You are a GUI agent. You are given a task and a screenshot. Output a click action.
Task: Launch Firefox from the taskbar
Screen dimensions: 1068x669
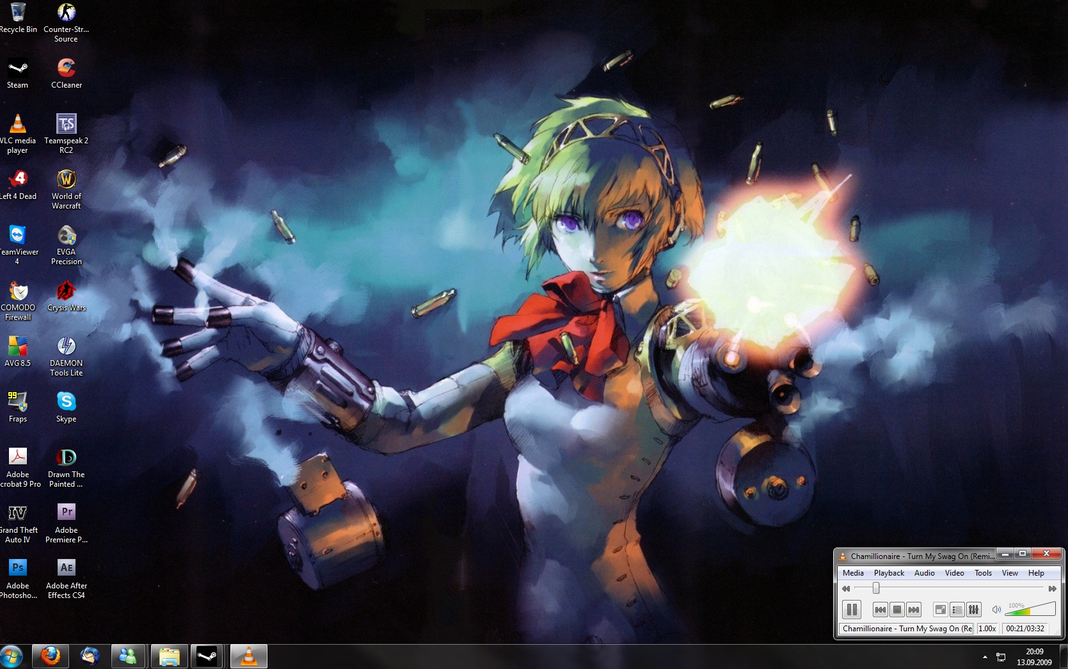coord(51,656)
